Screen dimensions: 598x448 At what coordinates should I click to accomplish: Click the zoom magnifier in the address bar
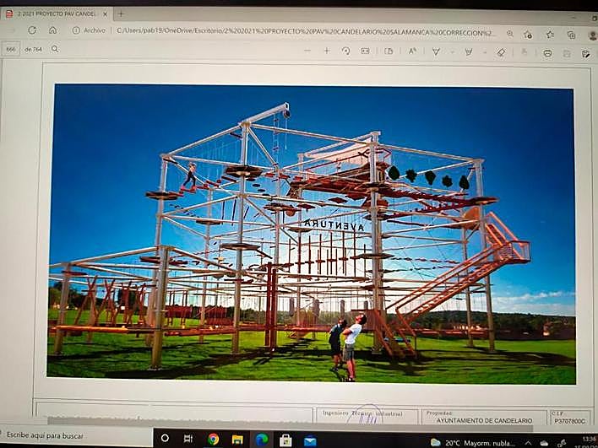pos(510,34)
